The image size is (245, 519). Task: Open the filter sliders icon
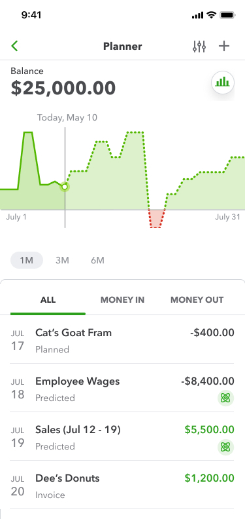tap(199, 47)
